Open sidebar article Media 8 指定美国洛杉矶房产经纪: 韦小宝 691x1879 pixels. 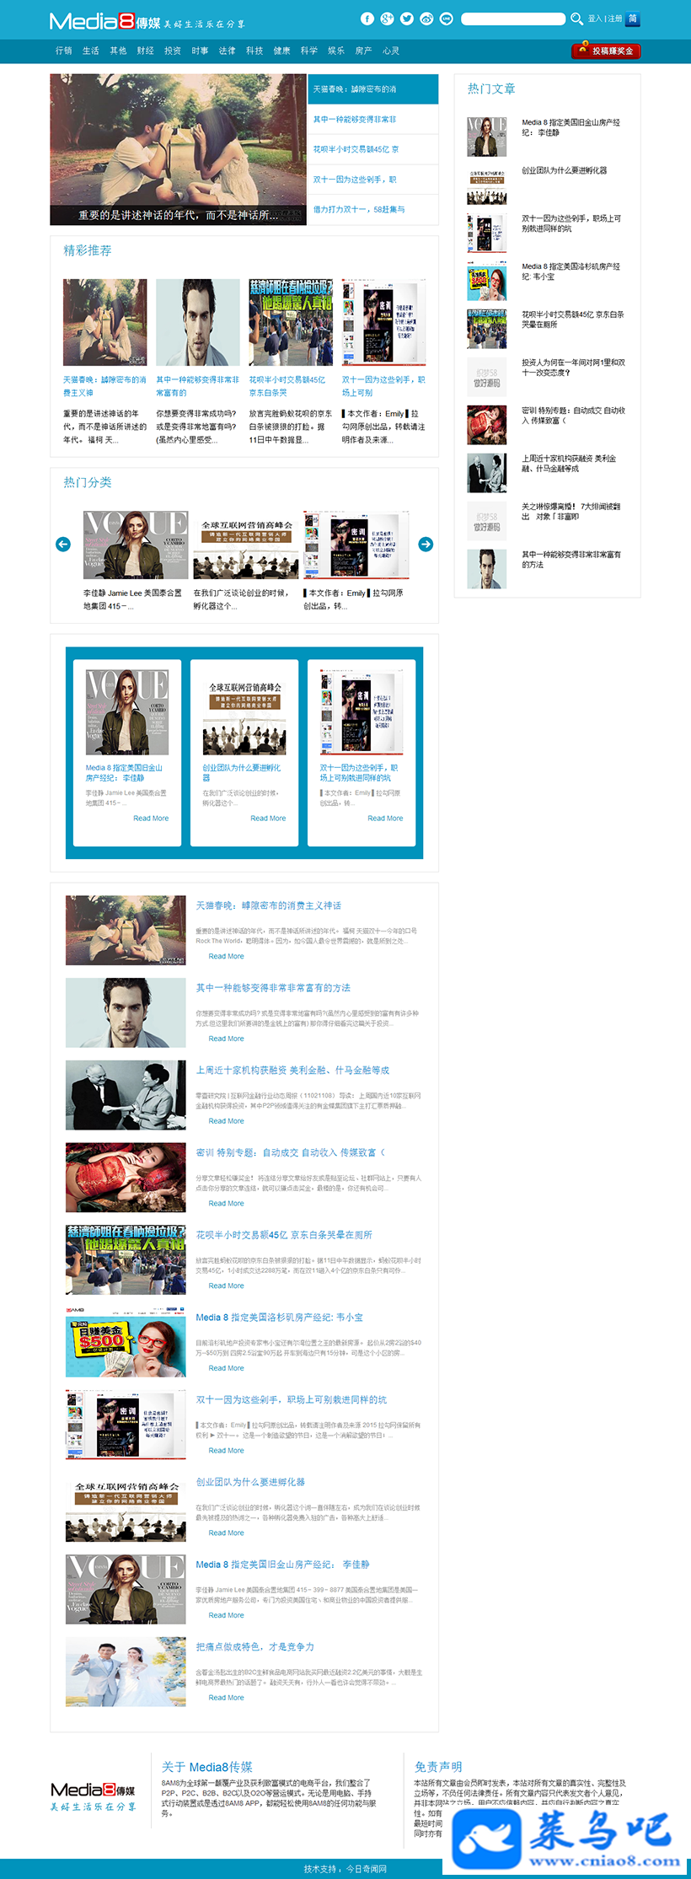click(570, 271)
